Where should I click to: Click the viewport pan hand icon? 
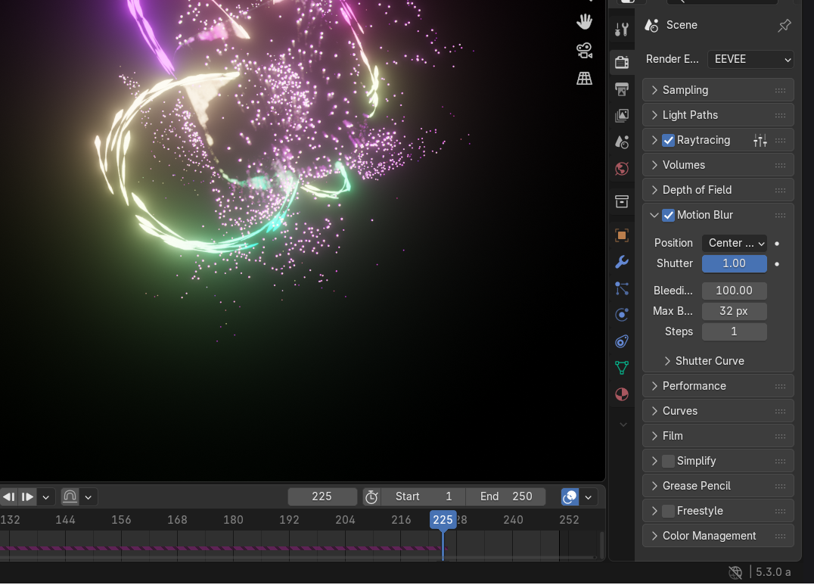(x=585, y=22)
